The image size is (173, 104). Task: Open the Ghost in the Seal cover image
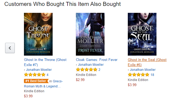pos(142,34)
